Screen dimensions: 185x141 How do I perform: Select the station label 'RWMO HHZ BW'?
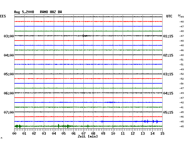point(51,12)
